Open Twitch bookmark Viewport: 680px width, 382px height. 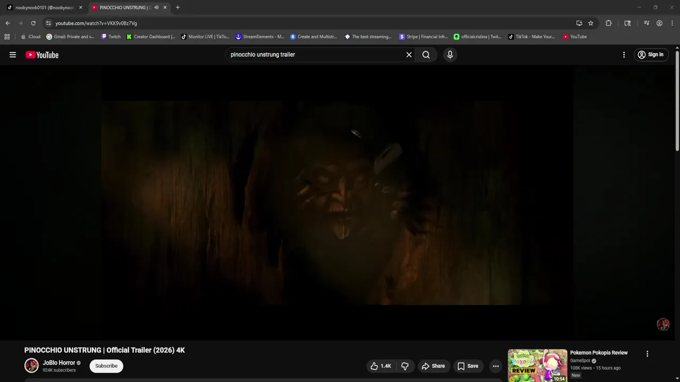[x=111, y=37]
